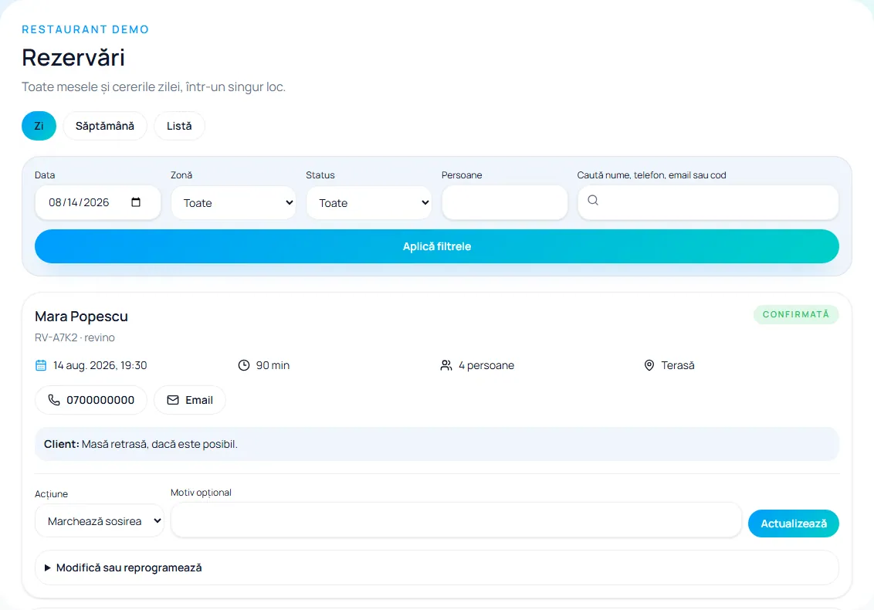
Task: Click the clock icon beside 90 min
Action: [243, 365]
